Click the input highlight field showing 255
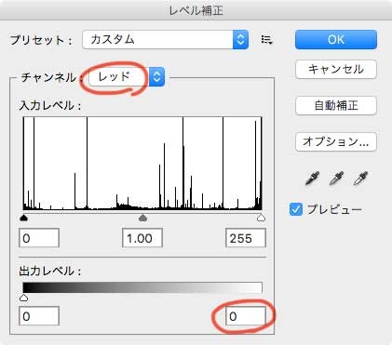The height and width of the screenshot is (345, 392). [x=246, y=238]
